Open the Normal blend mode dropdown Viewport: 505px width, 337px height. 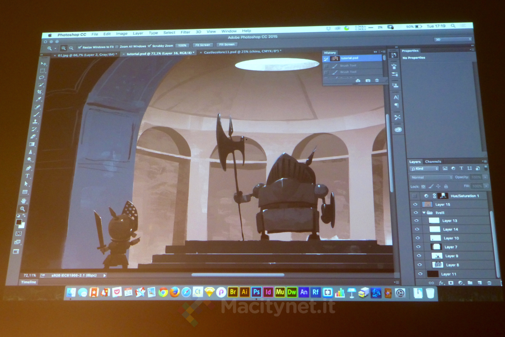tap(431, 178)
